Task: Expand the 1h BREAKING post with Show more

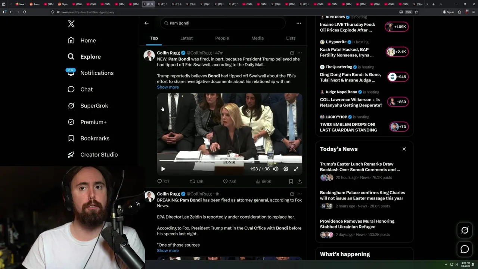Action: 168,251
